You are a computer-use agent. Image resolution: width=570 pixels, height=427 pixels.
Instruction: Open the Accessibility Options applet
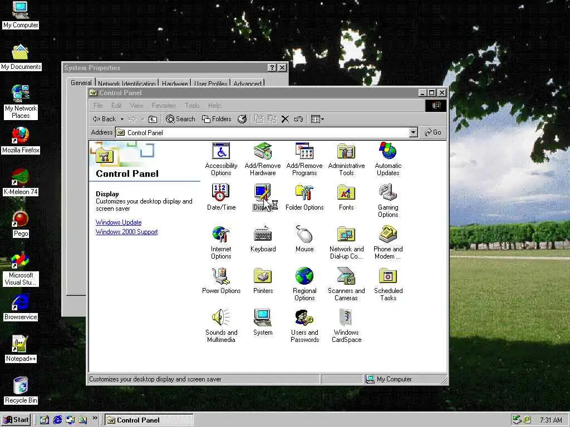(x=221, y=159)
